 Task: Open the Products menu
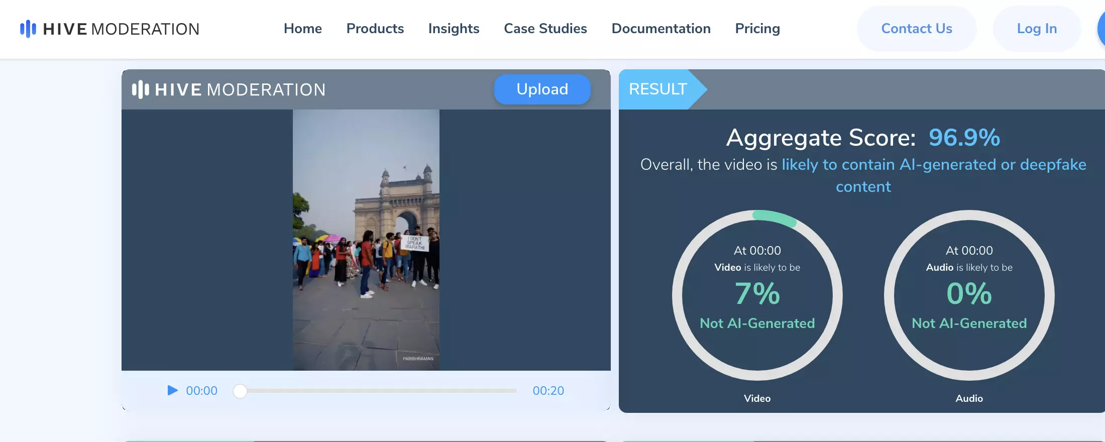(x=375, y=29)
